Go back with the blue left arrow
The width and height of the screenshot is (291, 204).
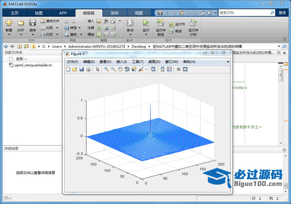tap(6, 46)
